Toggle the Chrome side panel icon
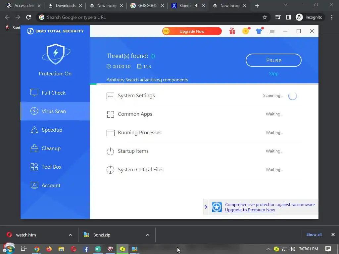Image resolution: width=339 pixels, height=254 pixels. 289,17
